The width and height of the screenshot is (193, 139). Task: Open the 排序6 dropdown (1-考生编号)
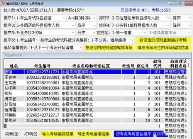coord(27,40)
